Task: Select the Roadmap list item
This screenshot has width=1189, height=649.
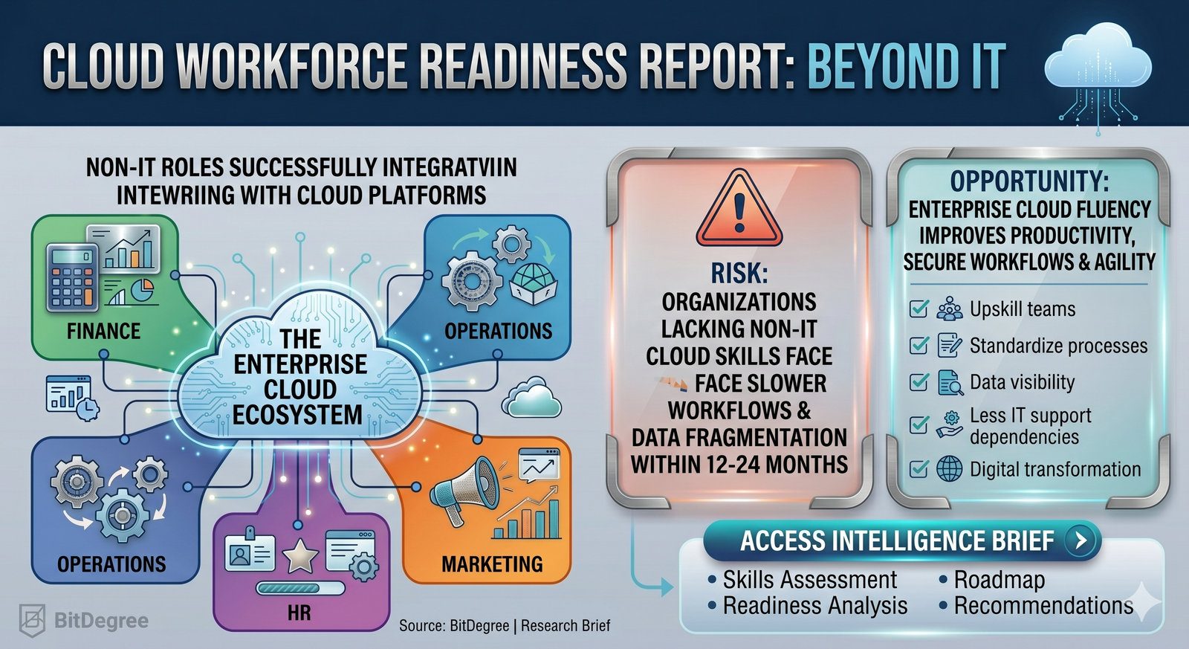Action: click(x=999, y=580)
